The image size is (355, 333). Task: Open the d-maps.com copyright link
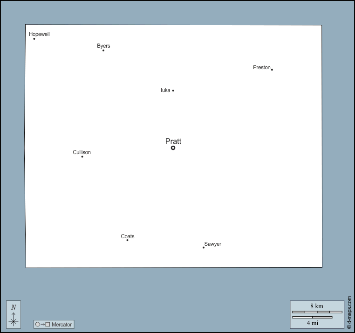349,312
